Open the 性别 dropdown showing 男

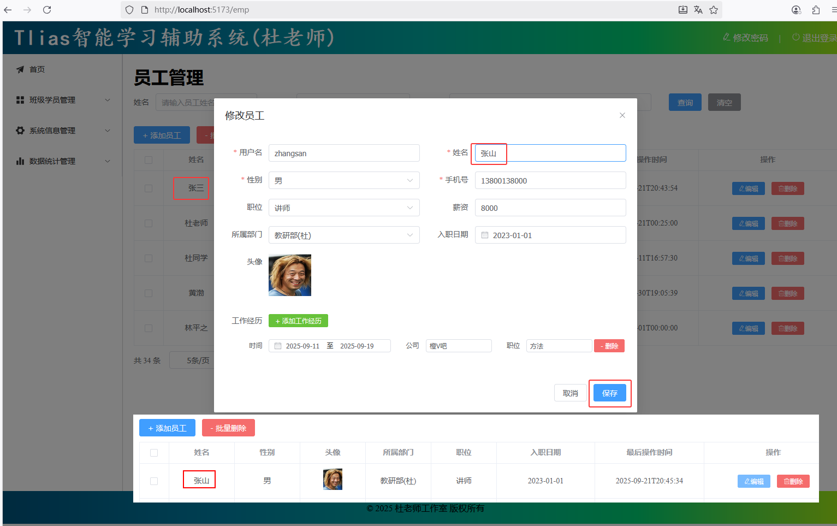click(x=344, y=181)
